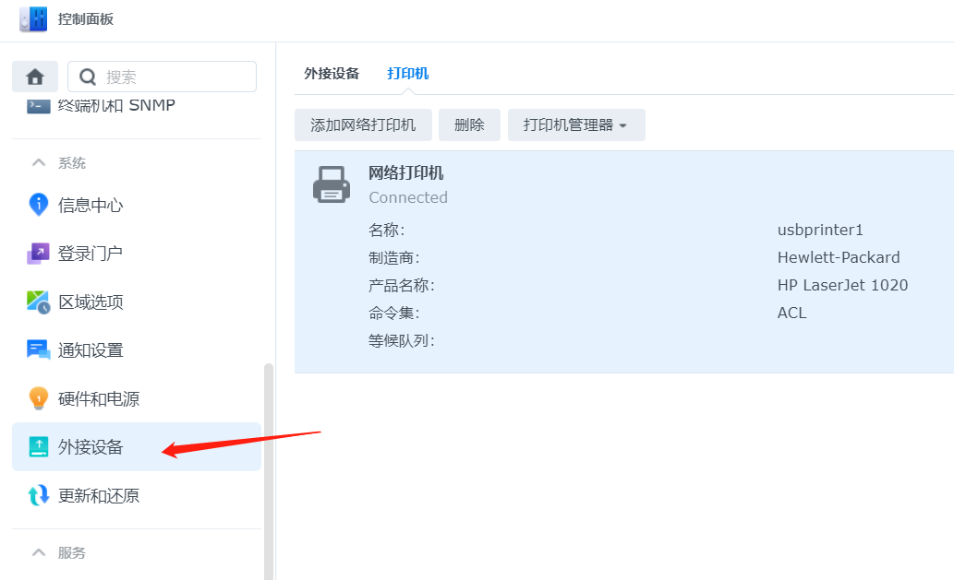The height and width of the screenshot is (580, 954).
Task: Click the home icon button
Action: pyautogui.click(x=35, y=77)
